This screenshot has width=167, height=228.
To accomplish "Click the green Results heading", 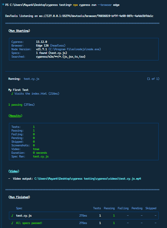I will pos(15,116).
